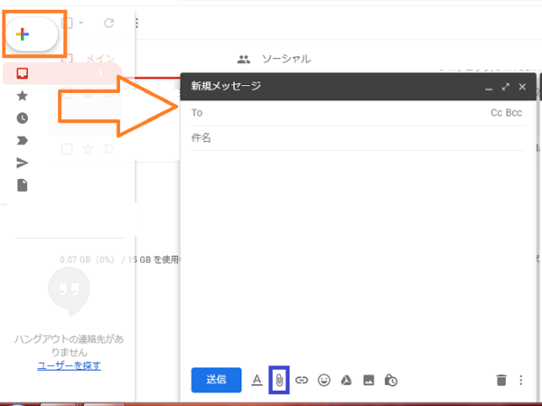
Task: Open the Starred folder in the sidebar
Action: 23,95
